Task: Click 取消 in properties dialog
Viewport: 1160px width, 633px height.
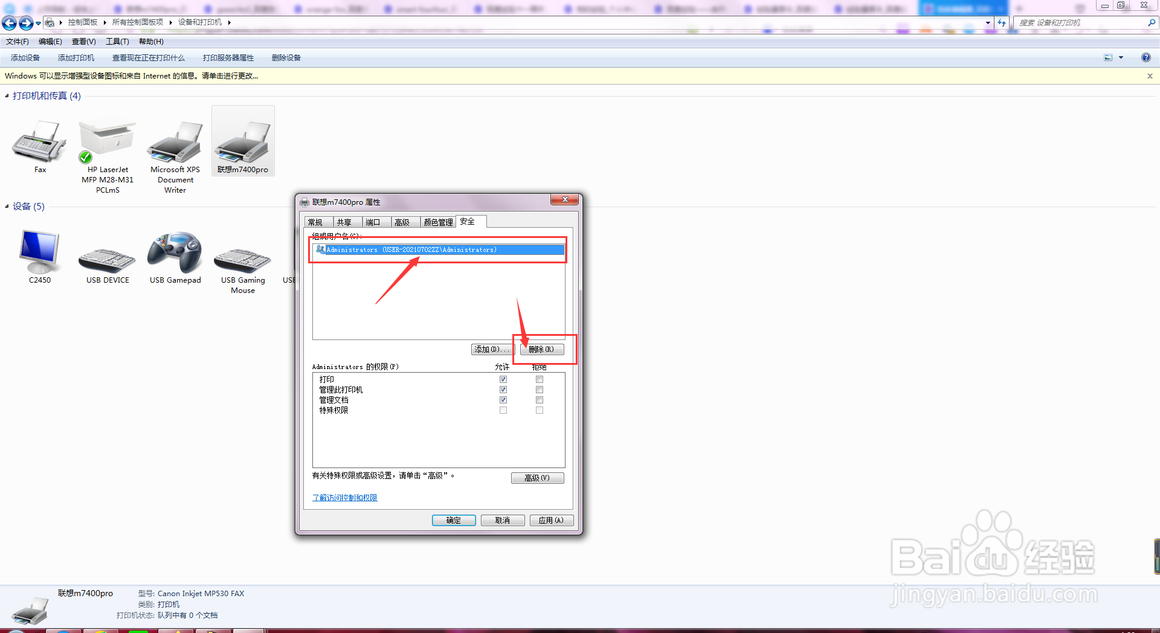Action: [503, 520]
